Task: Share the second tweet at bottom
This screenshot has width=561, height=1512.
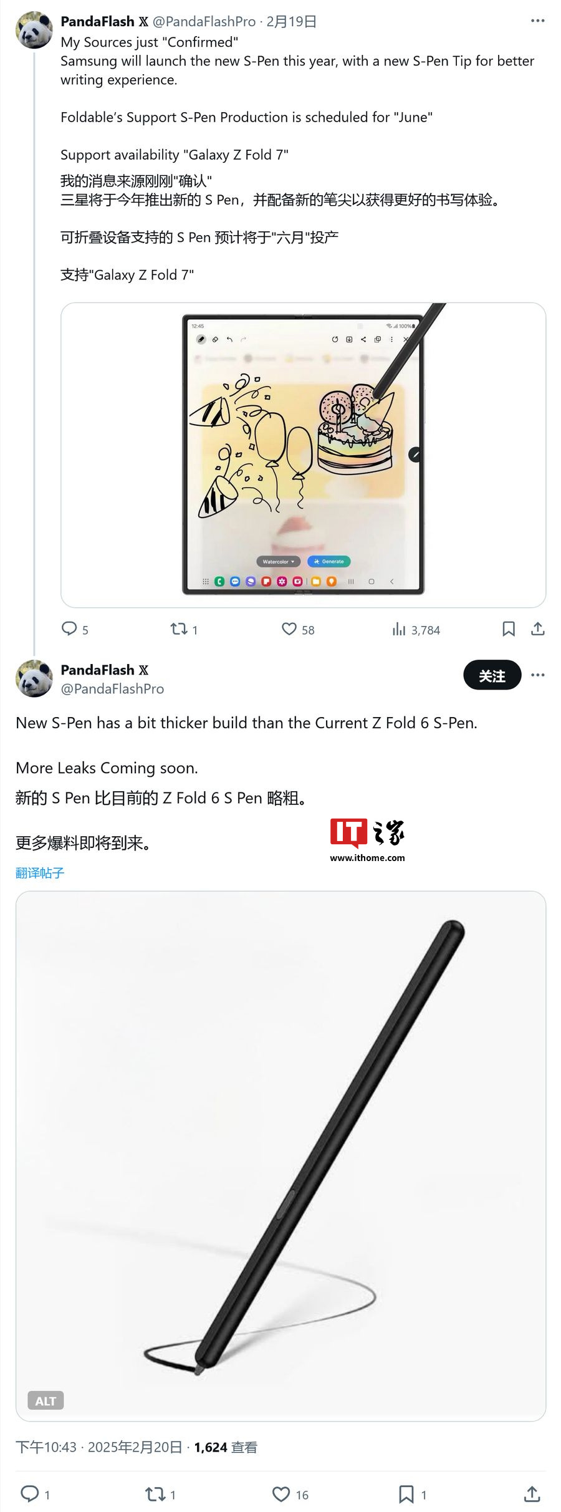Action: click(x=532, y=1494)
